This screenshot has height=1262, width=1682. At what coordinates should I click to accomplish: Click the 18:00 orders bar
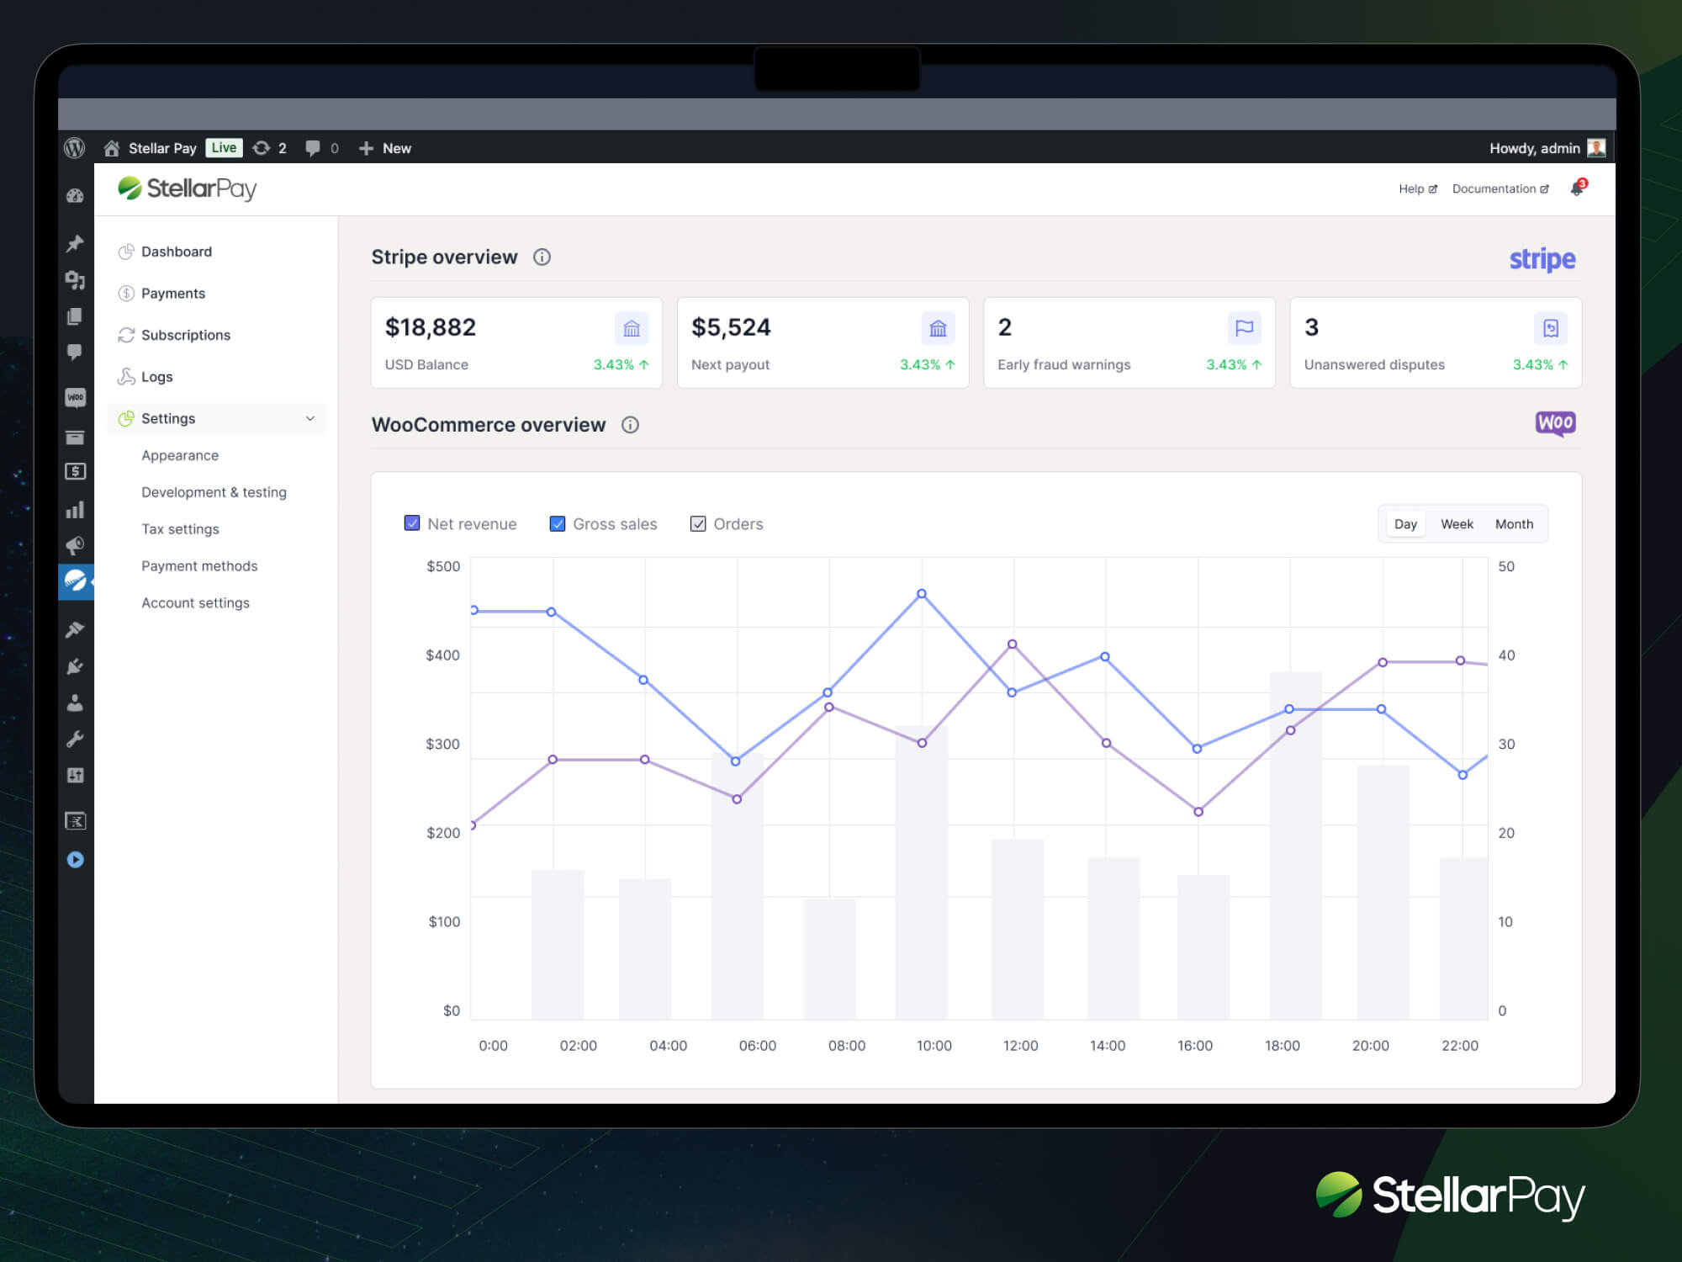(x=1295, y=846)
